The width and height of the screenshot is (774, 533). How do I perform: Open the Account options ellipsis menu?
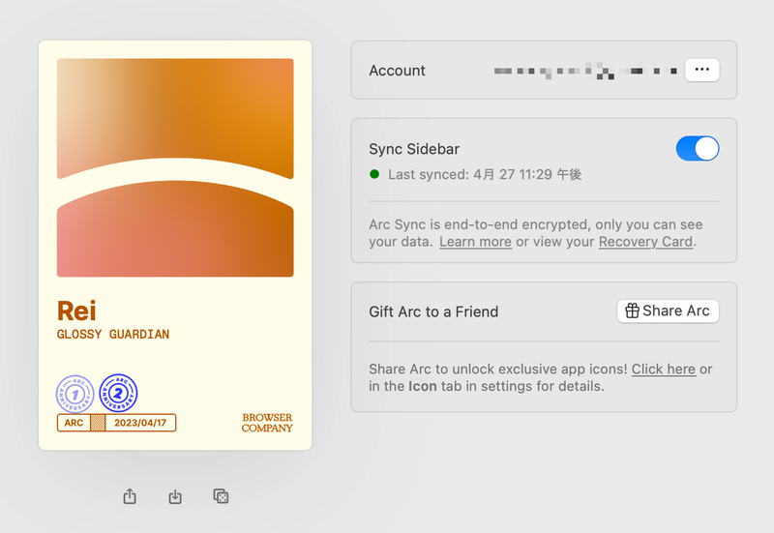click(701, 70)
